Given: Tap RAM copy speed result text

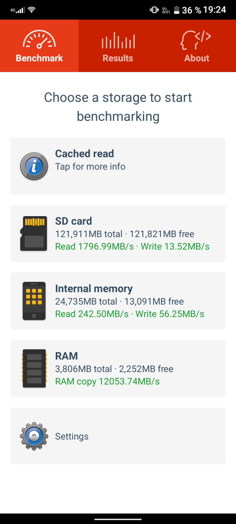Looking at the screenshot, I should 107,382.
